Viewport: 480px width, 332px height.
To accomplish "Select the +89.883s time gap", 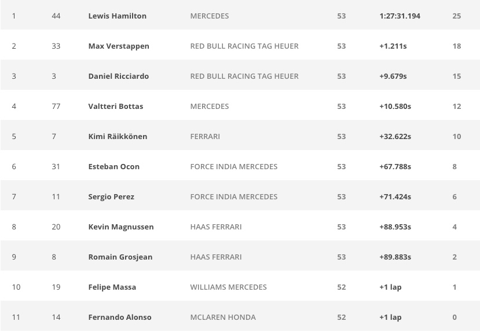I will [395, 257].
